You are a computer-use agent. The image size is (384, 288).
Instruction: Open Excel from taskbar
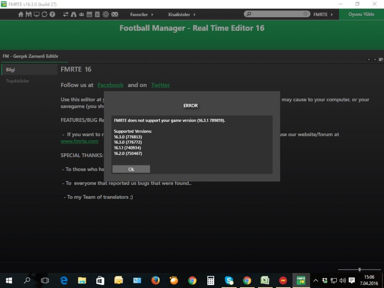pos(265,280)
